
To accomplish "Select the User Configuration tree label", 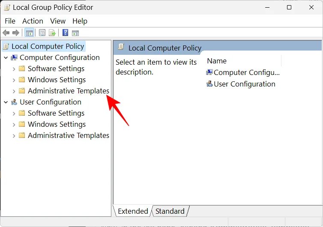I will point(51,102).
